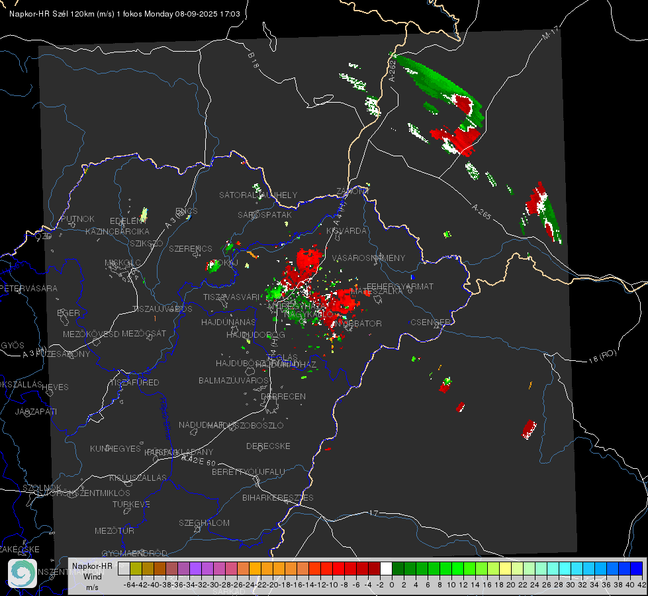Click the EGER city label
This screenshot has height=596, width=648.
pyautogui.click(x=69, y=313)
